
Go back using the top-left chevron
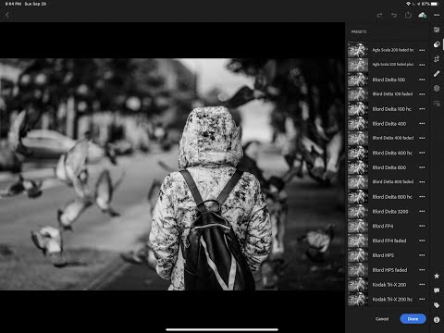click(x=7, y=15)
